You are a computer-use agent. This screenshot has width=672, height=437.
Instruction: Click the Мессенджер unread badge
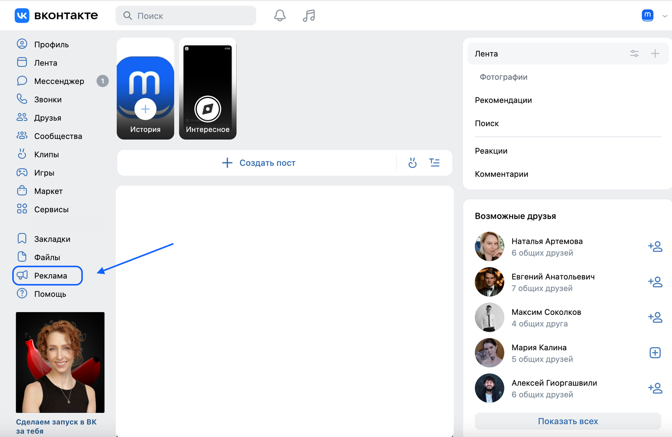103,81
